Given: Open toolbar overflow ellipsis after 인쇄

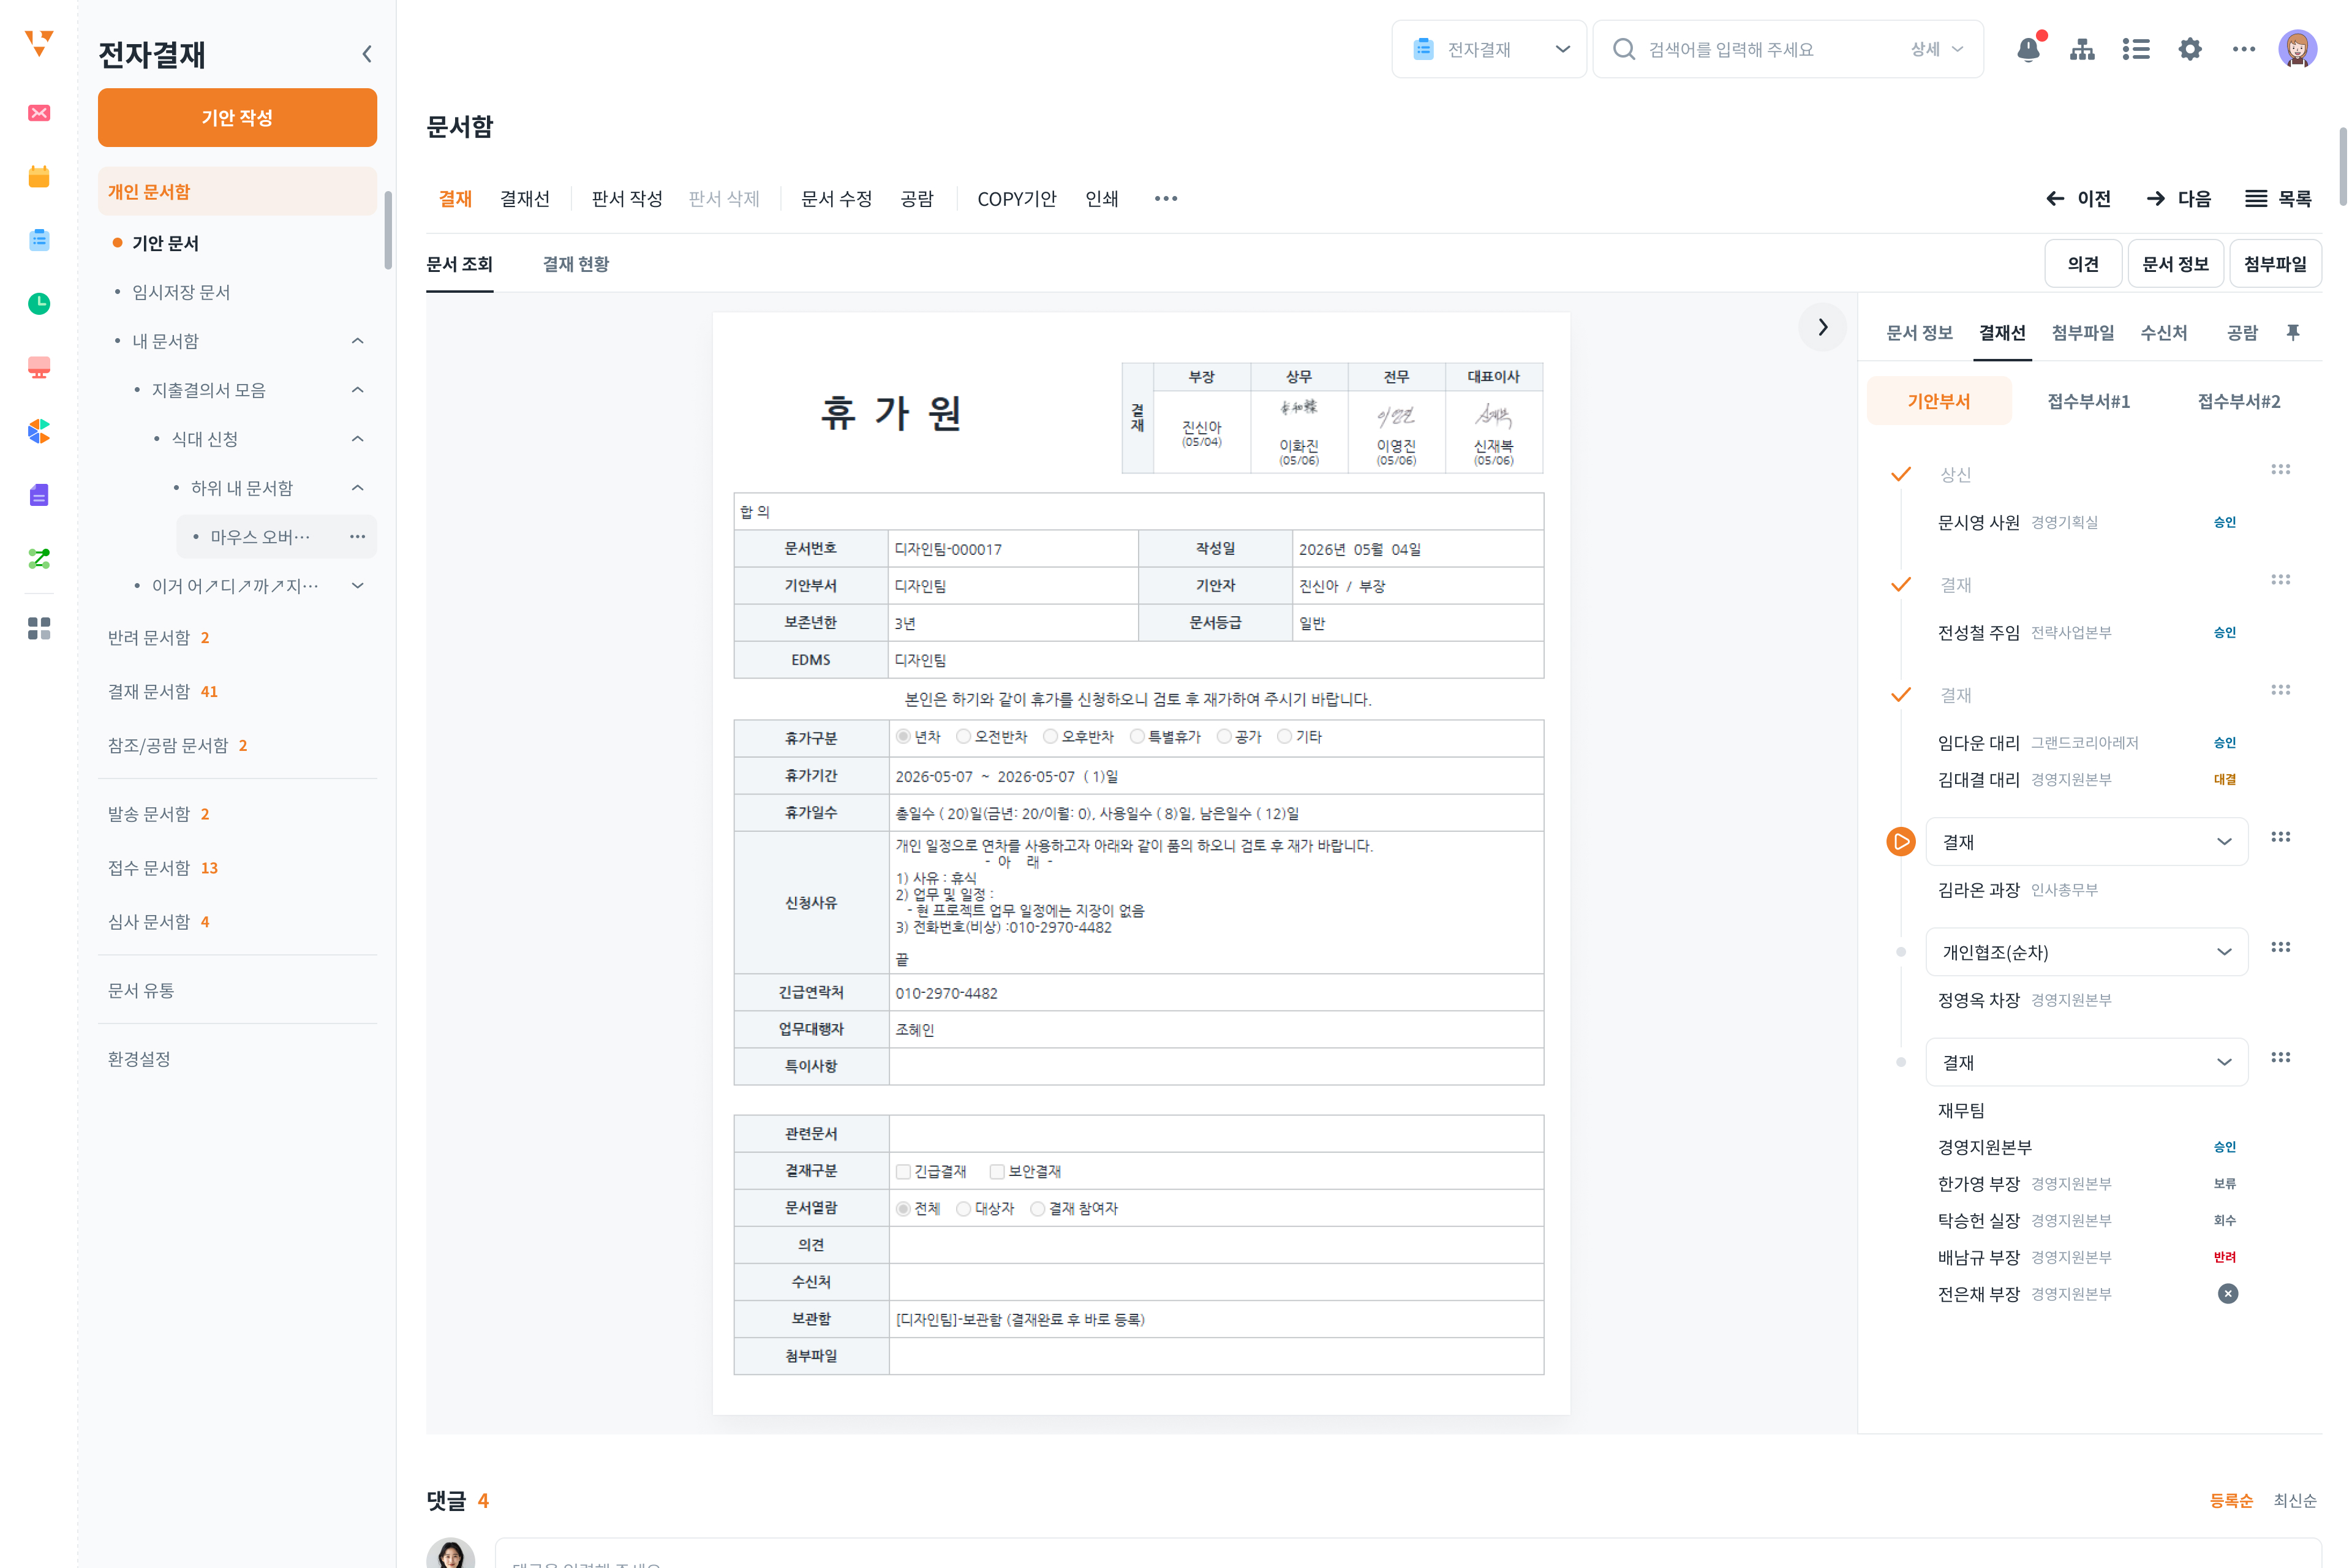Looking at the screenshot, I should coord(1166,199).
